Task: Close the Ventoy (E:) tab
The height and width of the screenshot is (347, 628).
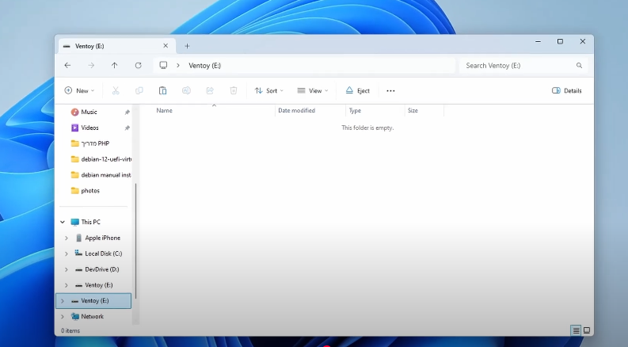Action: [x=166, y=46]
